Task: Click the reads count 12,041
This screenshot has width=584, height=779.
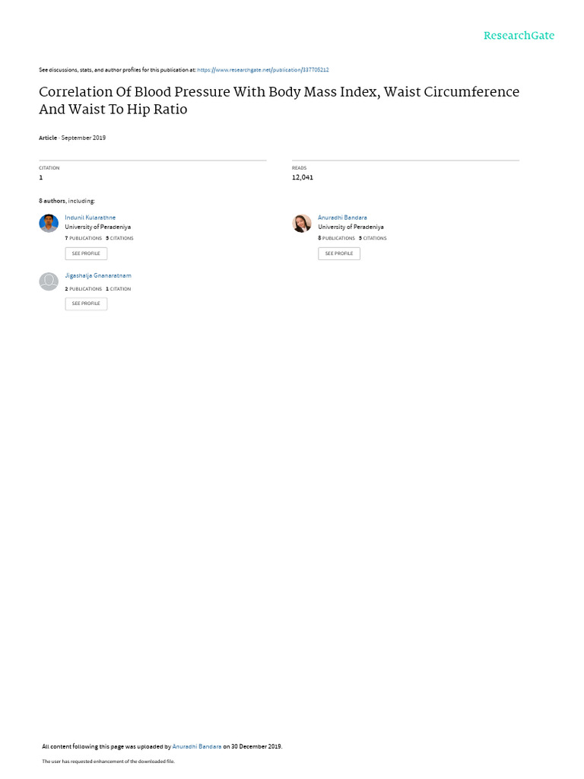Action: [x=303, y=177]
